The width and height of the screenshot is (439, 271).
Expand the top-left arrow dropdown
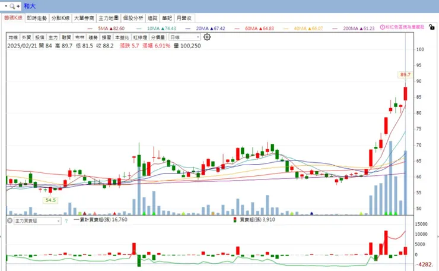click(x=6, y=6)
